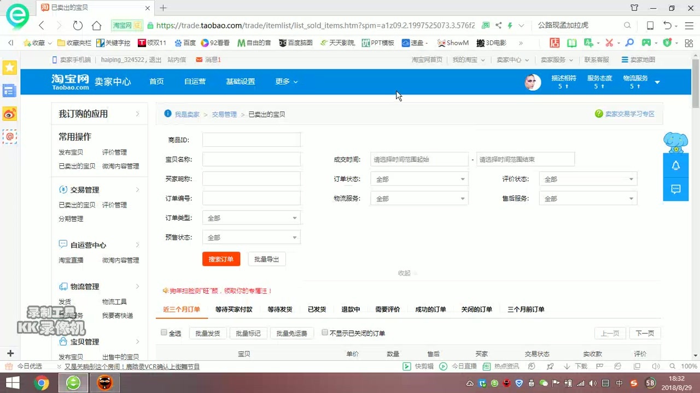Click the 自运营 header menu item
Viewport: 700px width, 393px height.
[195, 81]
